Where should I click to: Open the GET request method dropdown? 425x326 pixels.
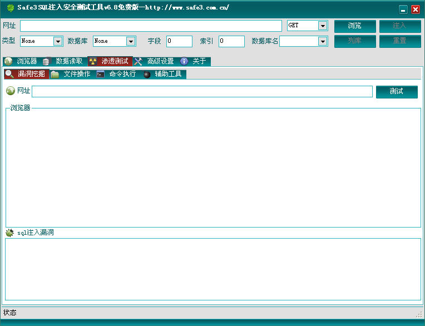(323, 26)
